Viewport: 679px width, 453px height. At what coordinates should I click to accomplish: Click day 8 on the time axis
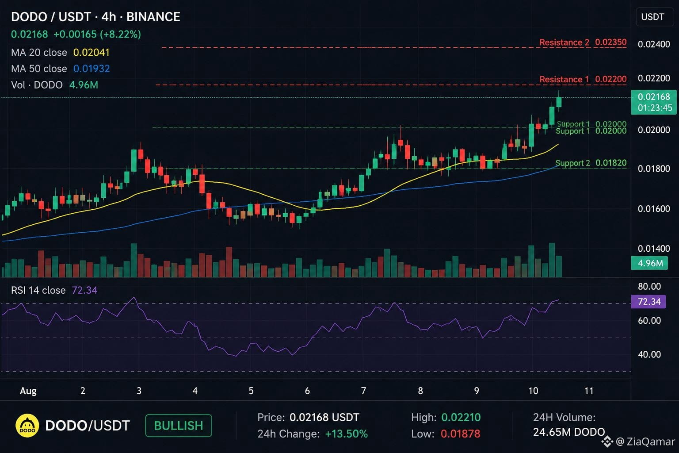(x=420, y=391)
